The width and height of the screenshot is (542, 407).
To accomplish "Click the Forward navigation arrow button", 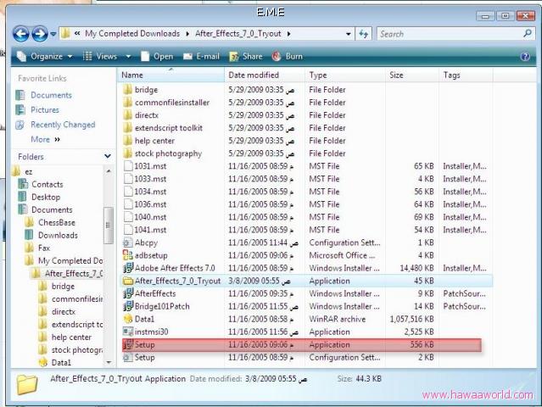I will (40, 34).
